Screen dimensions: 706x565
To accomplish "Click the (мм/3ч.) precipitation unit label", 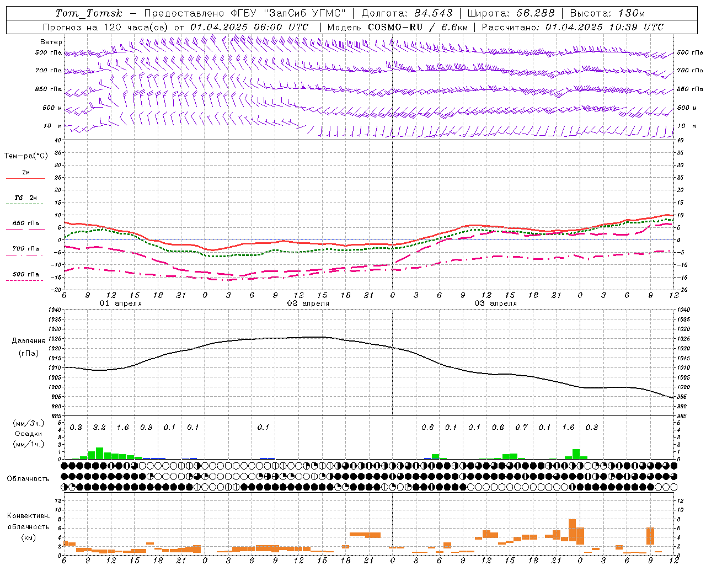I will (29, 423).
